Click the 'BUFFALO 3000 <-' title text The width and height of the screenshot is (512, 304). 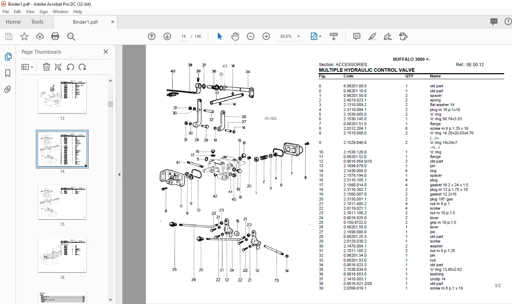pyautogui.click(x=411, y=59)
